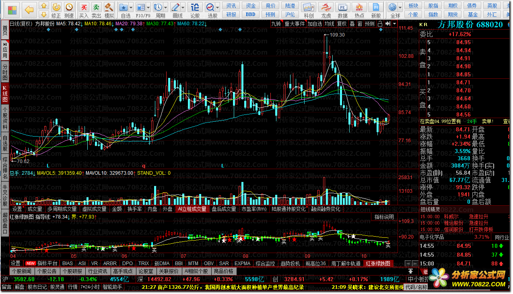Screen dimensions: 513x294
Task: Expand the 周期 period dropdown arrow
Action: (167, 7)
